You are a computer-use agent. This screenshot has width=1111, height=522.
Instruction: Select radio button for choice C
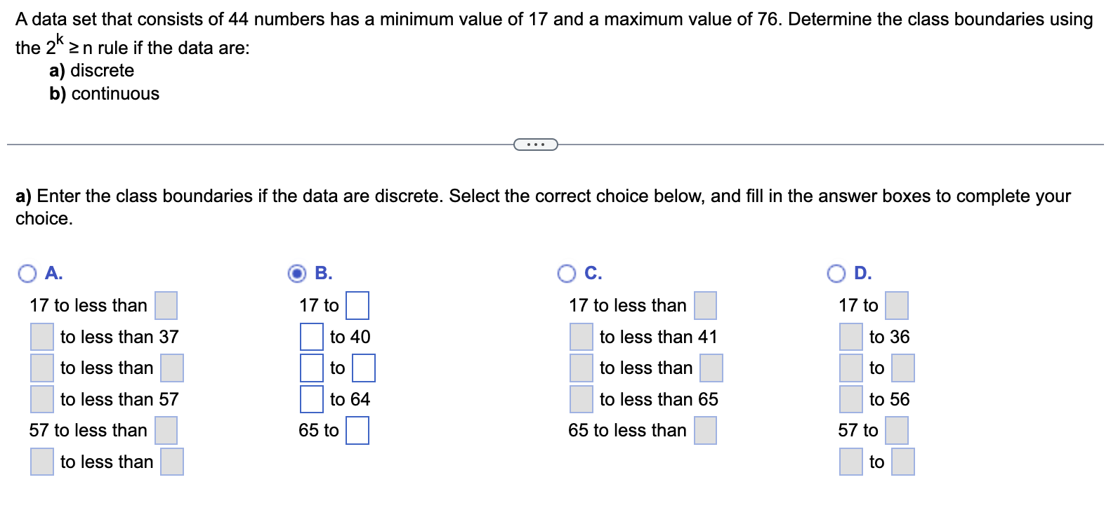[x=567, y=273]
